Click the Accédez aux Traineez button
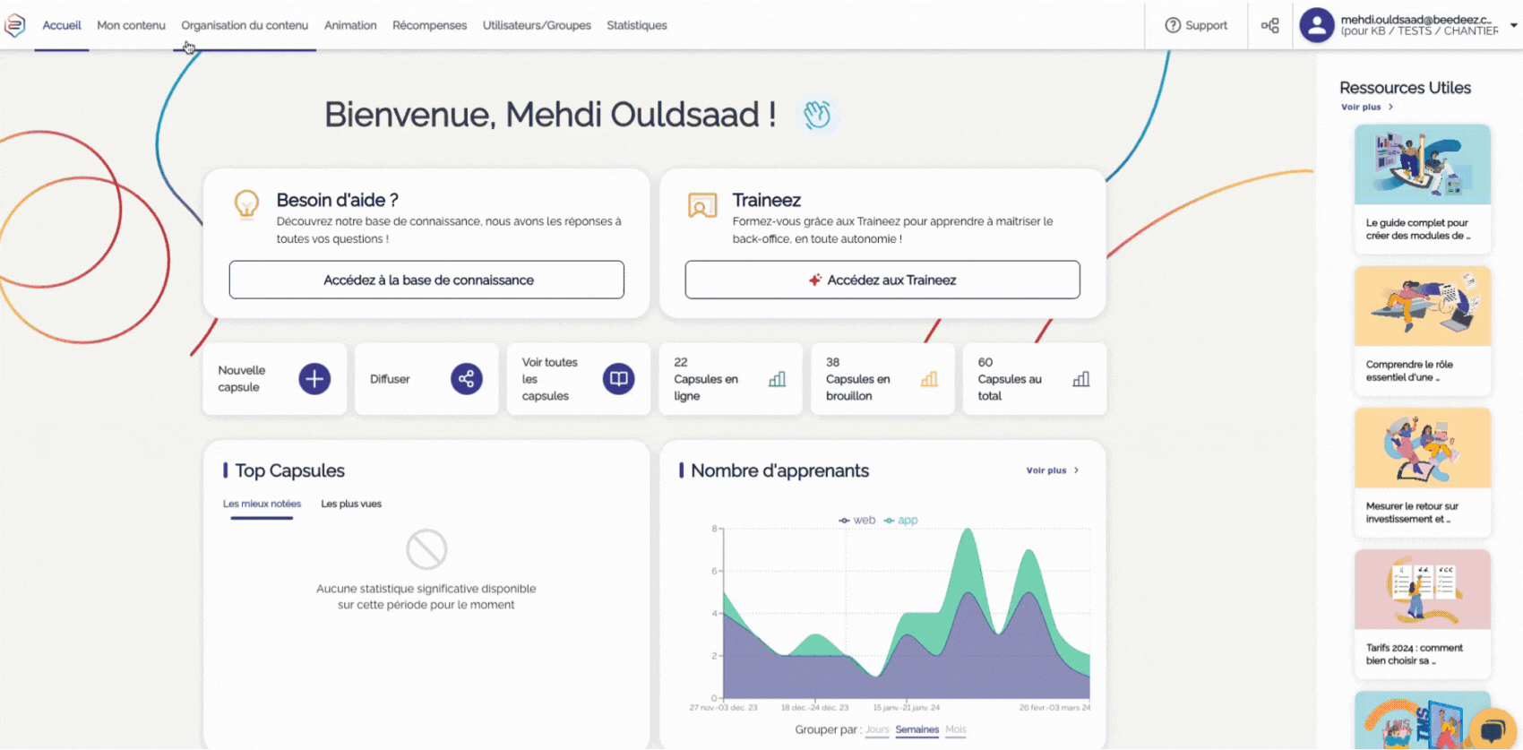The height and width of the screenshot is (750, 1523). (882, 280)
